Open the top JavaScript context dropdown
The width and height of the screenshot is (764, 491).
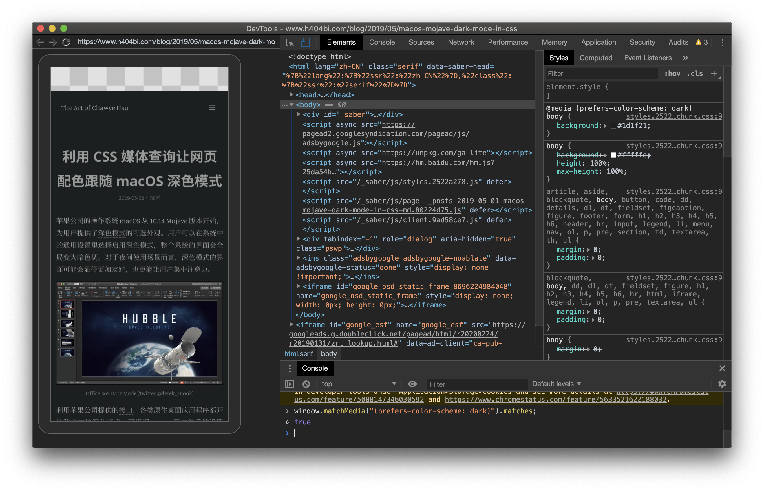[359, 384]
